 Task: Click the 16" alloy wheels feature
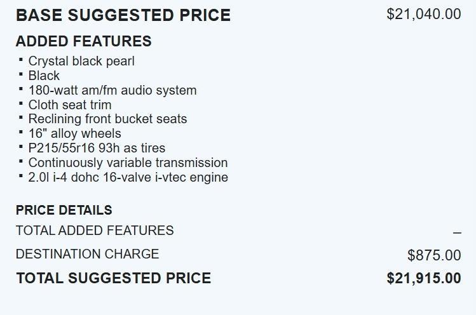click(74, 133)
